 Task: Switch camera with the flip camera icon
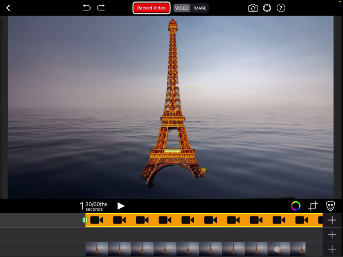click(x=253, y=8)
